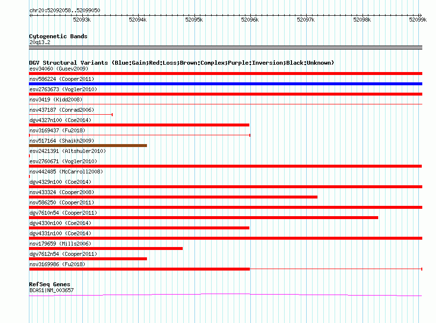This screenshot has width=436, height=323.
Task: Click the 52098k ruler position label
Action: 362,20
